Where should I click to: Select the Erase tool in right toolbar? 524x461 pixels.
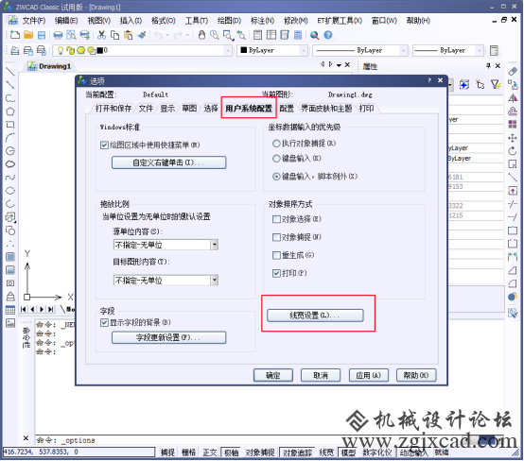513,72
